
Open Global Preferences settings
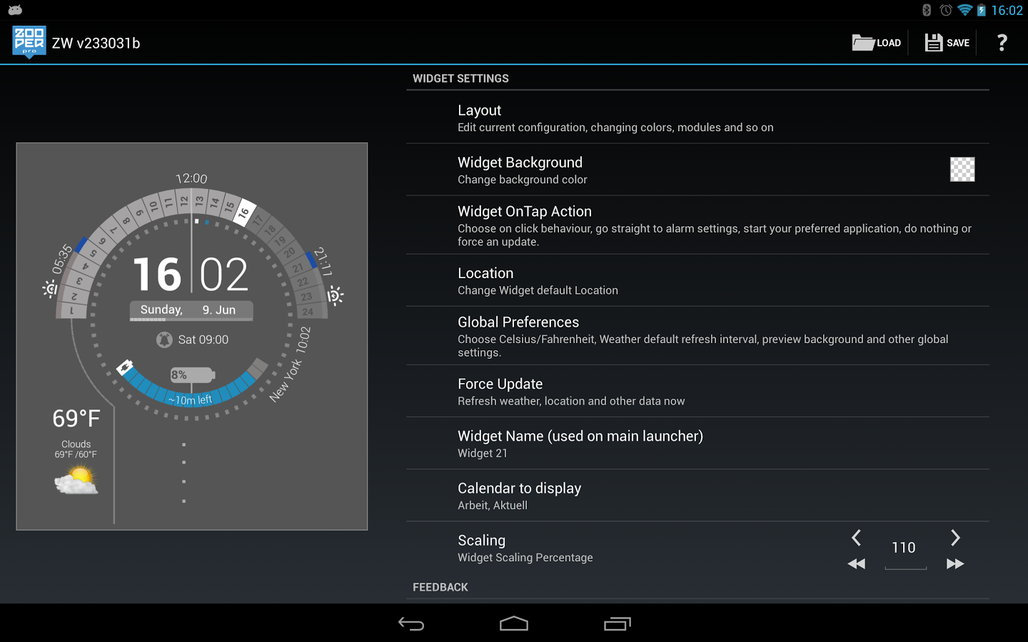click(642, 335)
